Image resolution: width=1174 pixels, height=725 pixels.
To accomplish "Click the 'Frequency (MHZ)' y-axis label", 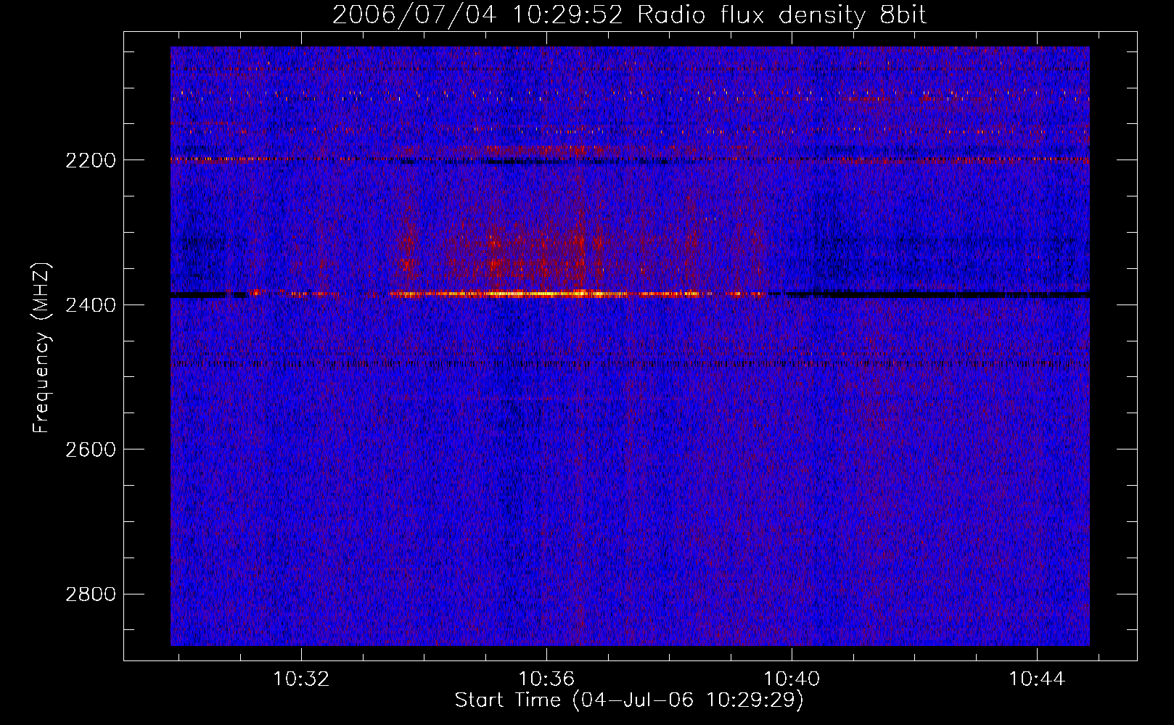I will click(x=41, y=348).
